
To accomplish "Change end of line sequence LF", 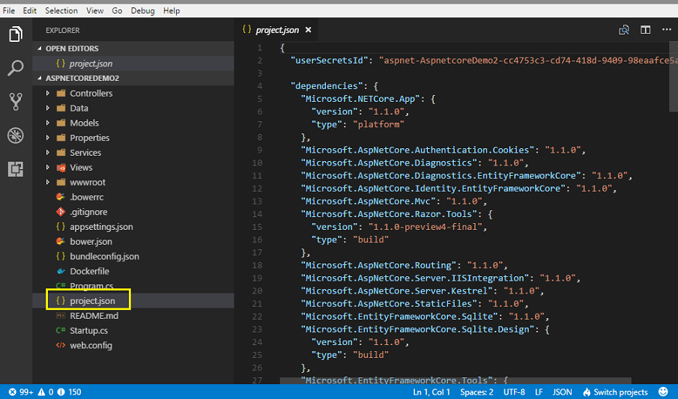I will click(x=539, y=392).
